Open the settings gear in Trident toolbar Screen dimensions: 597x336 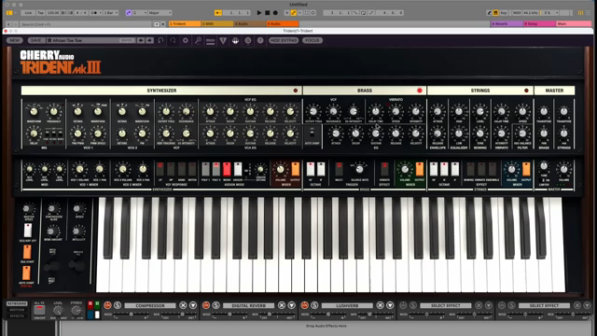186,40
